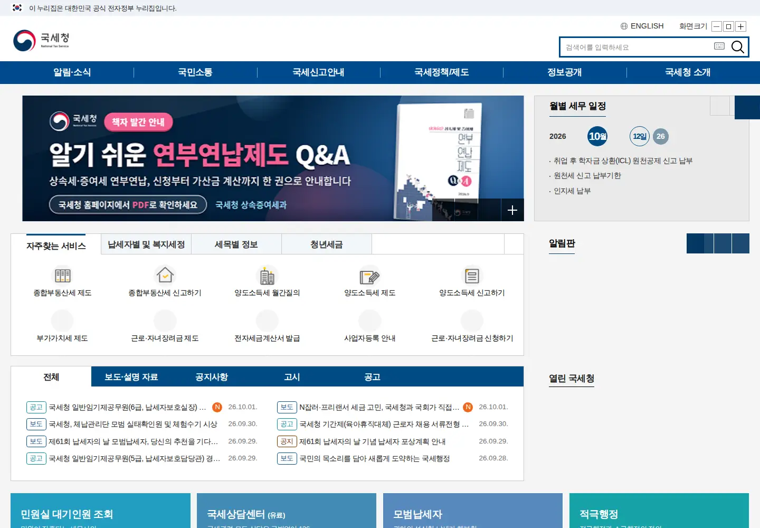Open the 정보공개 main menu
This screenshot has height=528, width=760.
tap(565, 72)
